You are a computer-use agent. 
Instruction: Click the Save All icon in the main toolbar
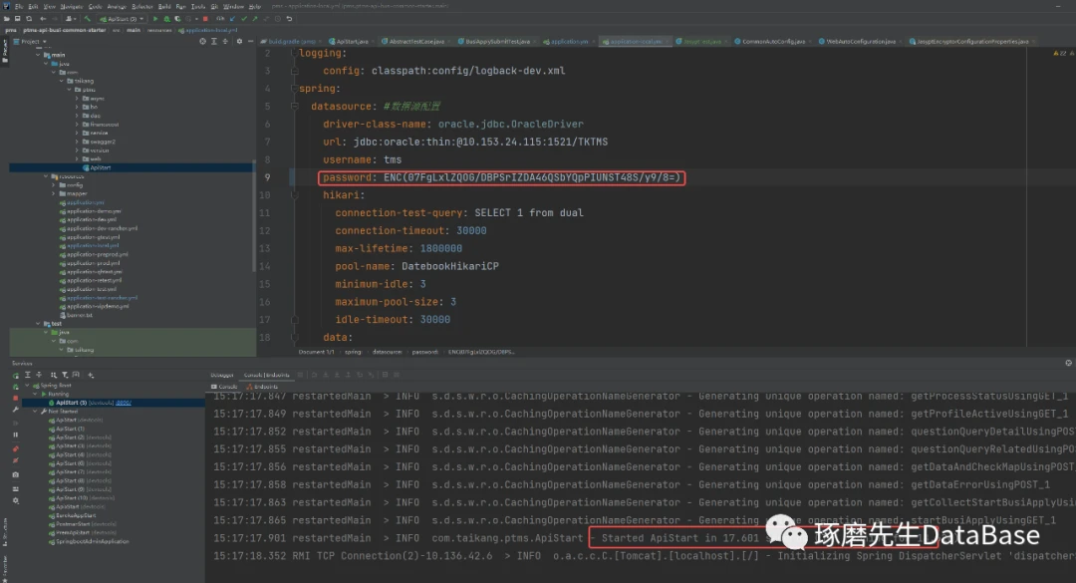[18, 19]
